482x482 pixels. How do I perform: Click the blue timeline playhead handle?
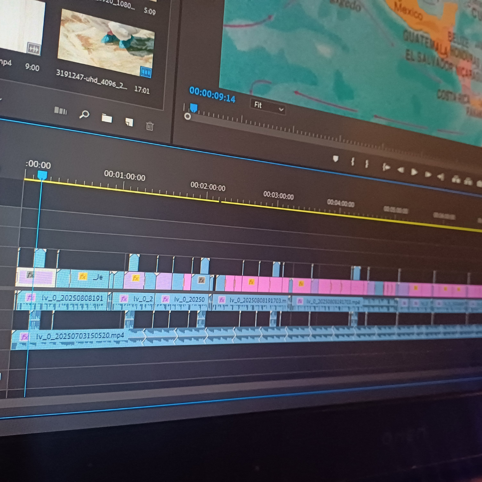pyautogui.click(x=42, y=175)
